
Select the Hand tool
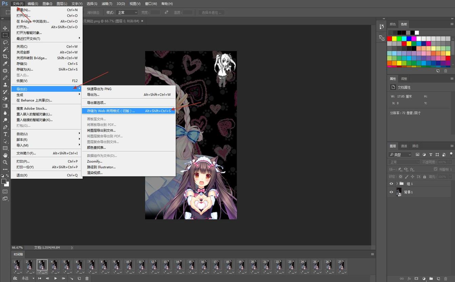click(x=5, y=155)
